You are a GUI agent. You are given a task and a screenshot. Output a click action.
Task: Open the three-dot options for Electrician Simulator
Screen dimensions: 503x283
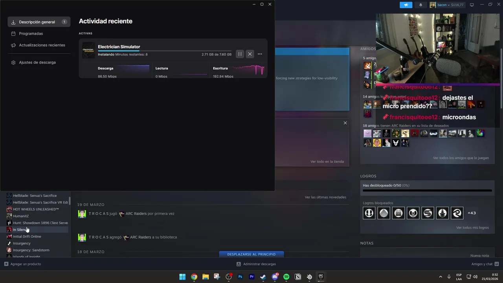click(260, 54)
